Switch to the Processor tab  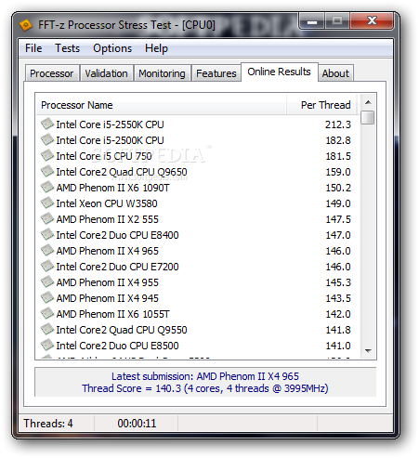pos(52,73)
